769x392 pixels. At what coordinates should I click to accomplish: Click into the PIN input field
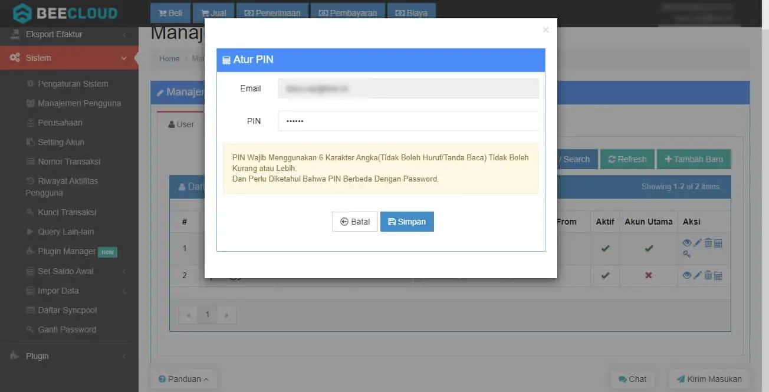[409, 121]
